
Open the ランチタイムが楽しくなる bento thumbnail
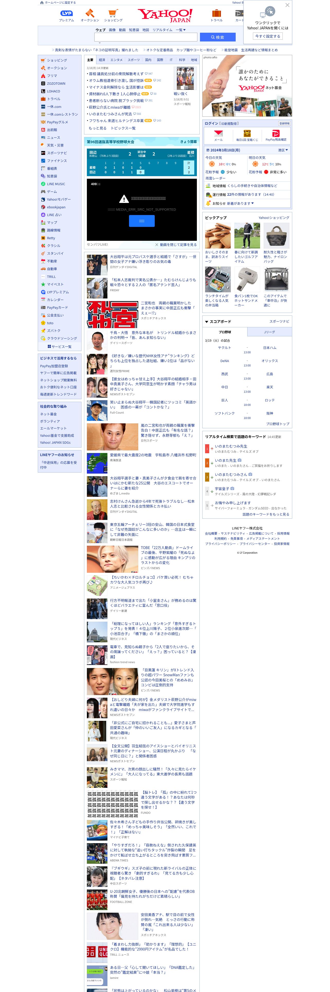click(x=218, y=279)
